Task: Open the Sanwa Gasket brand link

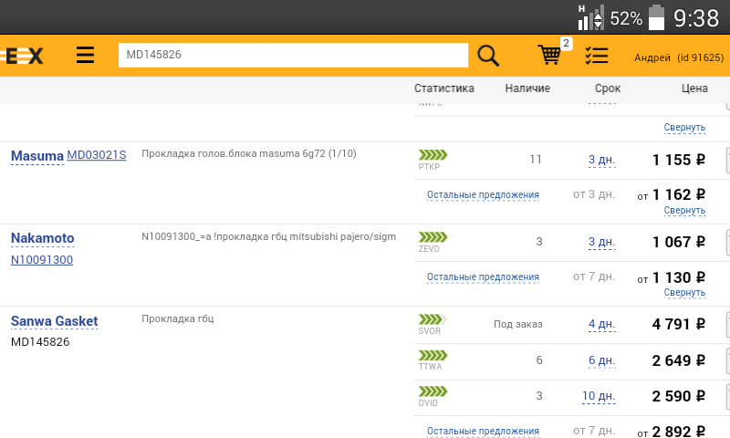Action: click(54, 321)
